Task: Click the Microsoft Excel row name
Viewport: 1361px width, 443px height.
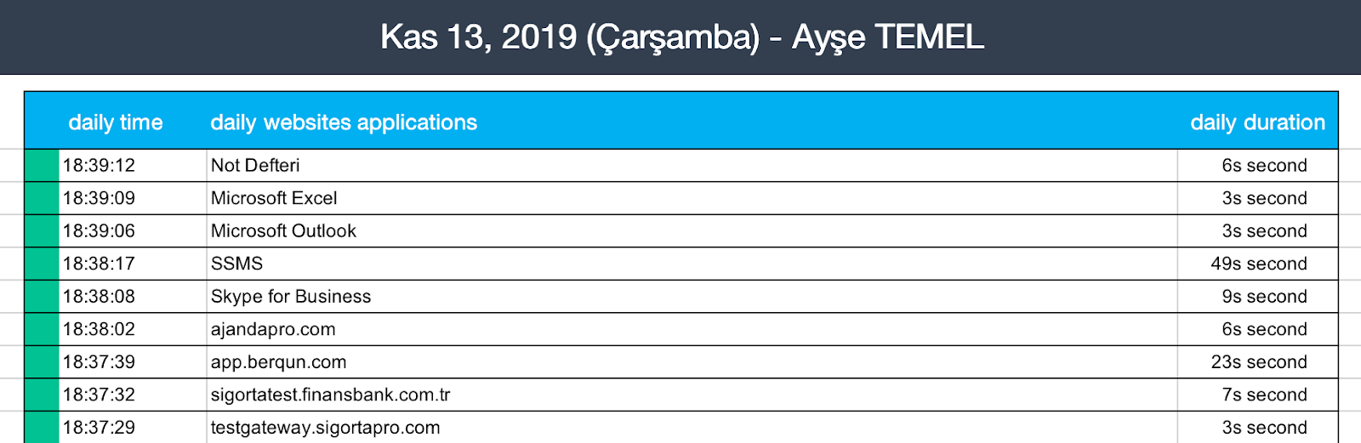Action: point(274,198)
